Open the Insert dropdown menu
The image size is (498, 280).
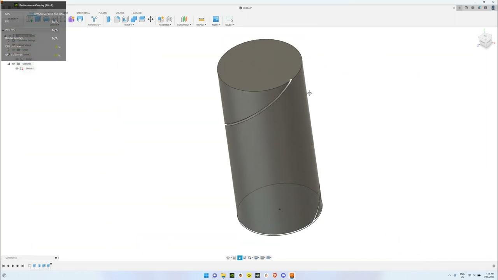216,25
